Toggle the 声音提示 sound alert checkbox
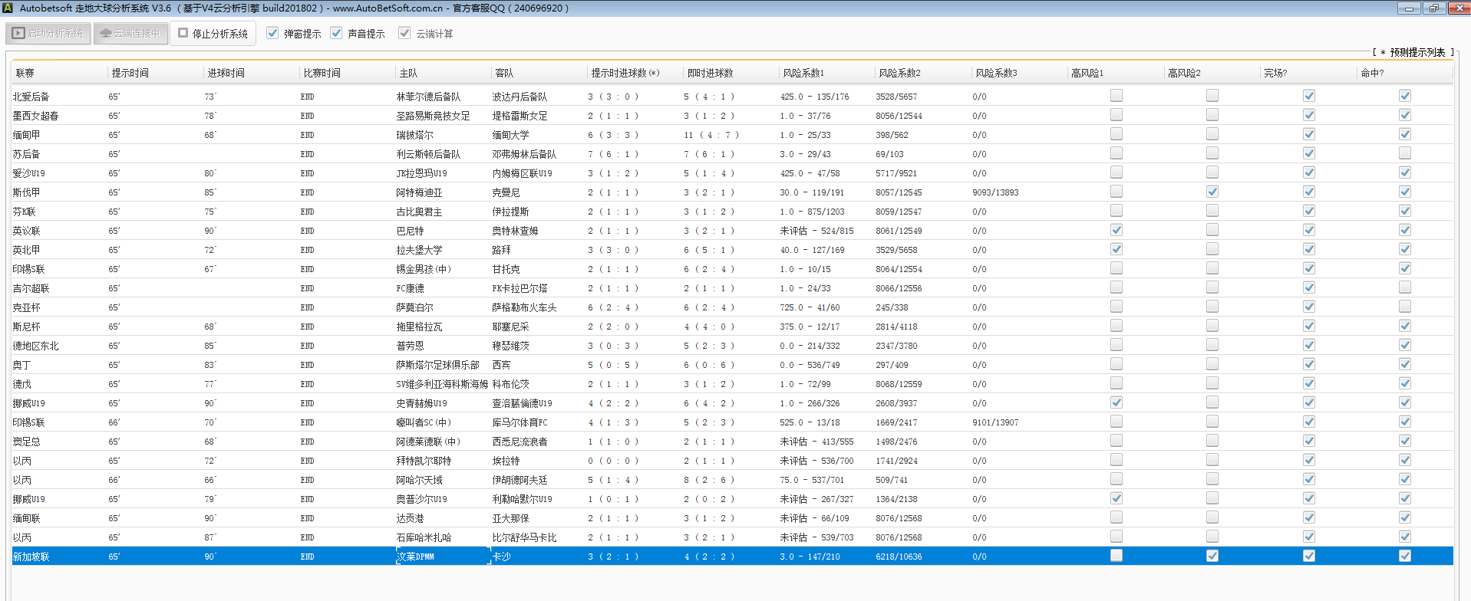The image size is (1471, 601). point(336,34)
